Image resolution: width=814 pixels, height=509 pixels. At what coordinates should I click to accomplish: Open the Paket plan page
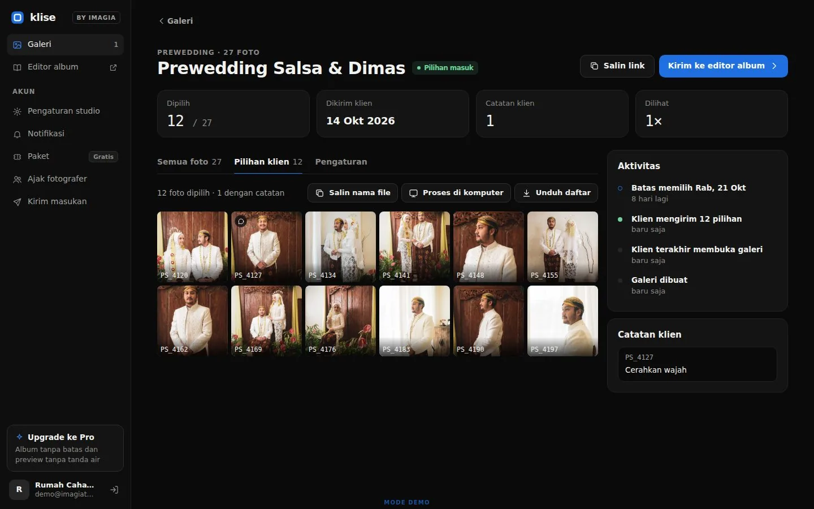coord(65,157)
